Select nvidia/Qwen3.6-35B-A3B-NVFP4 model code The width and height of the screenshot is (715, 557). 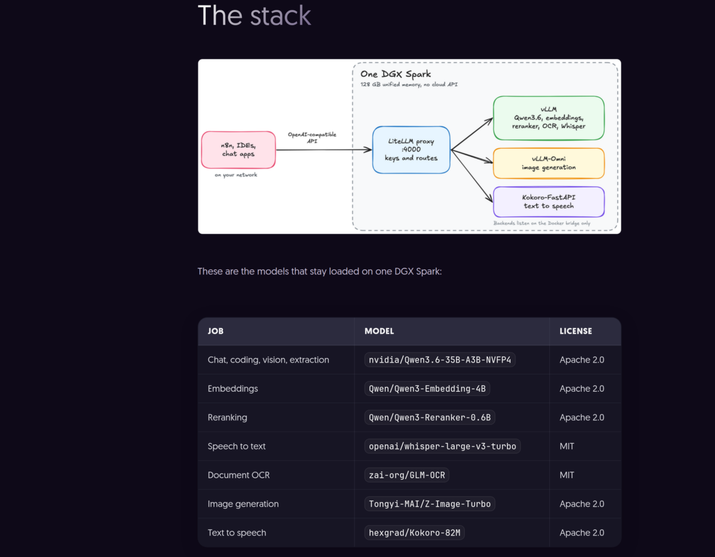[440, 360]
